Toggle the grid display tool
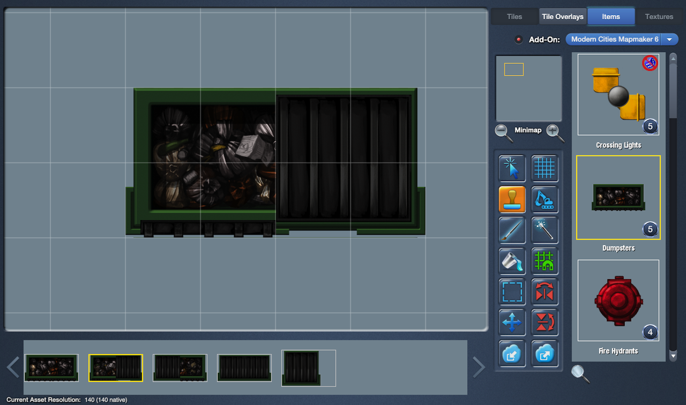686x405 pixels. pos(545,168)
